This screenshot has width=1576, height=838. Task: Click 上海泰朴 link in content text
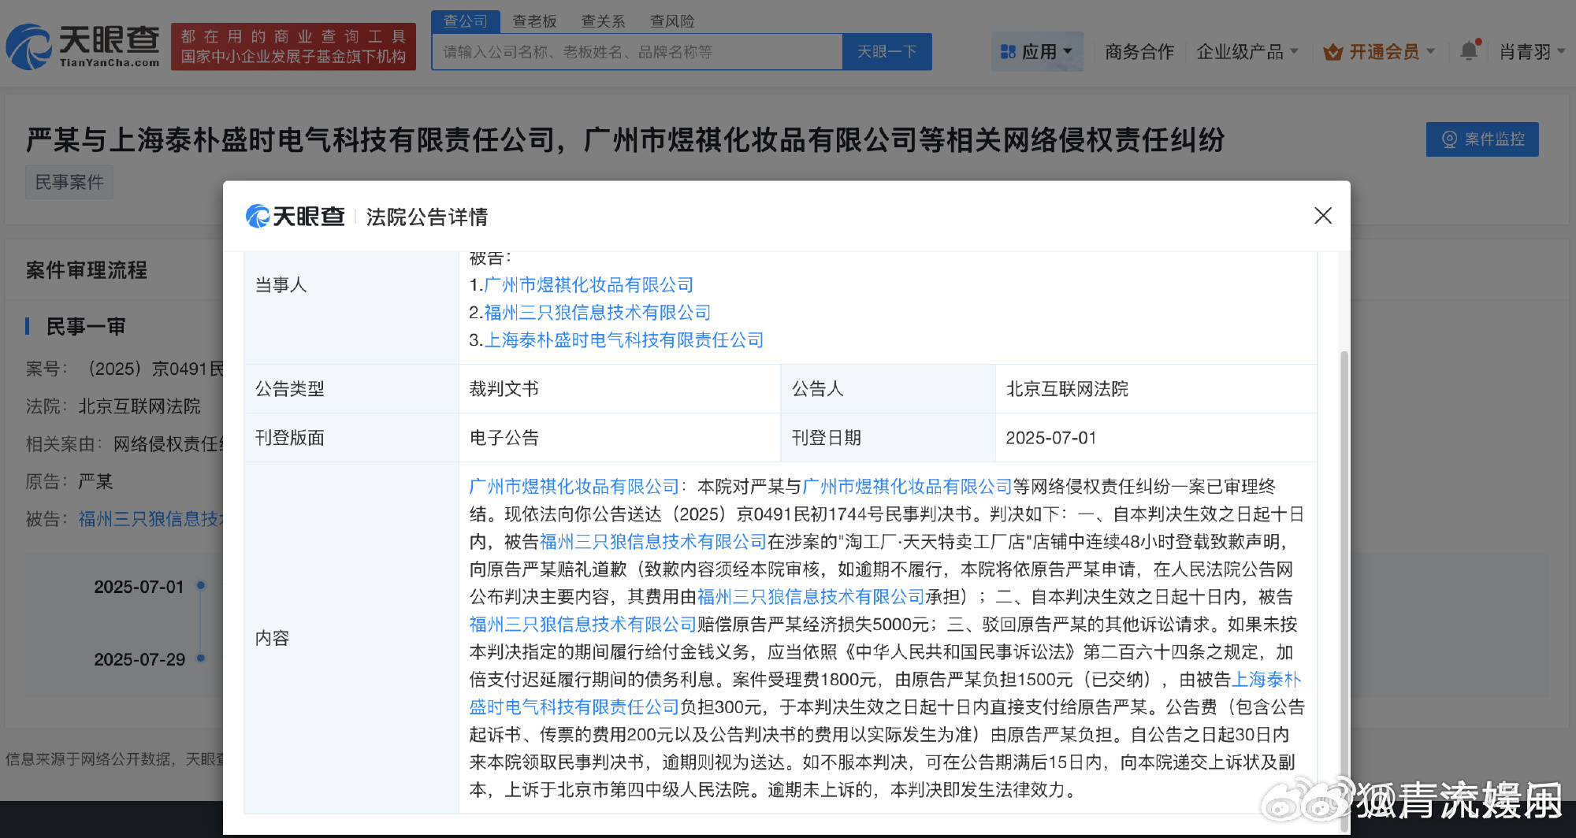tap(1266, 680)
